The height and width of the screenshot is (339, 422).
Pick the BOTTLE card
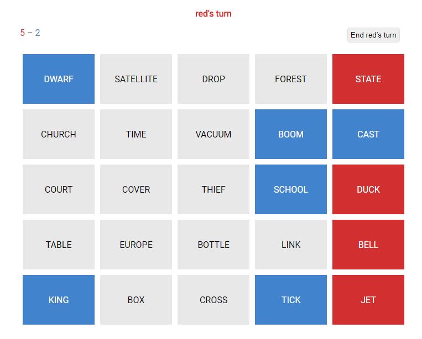tap(213, 245)
